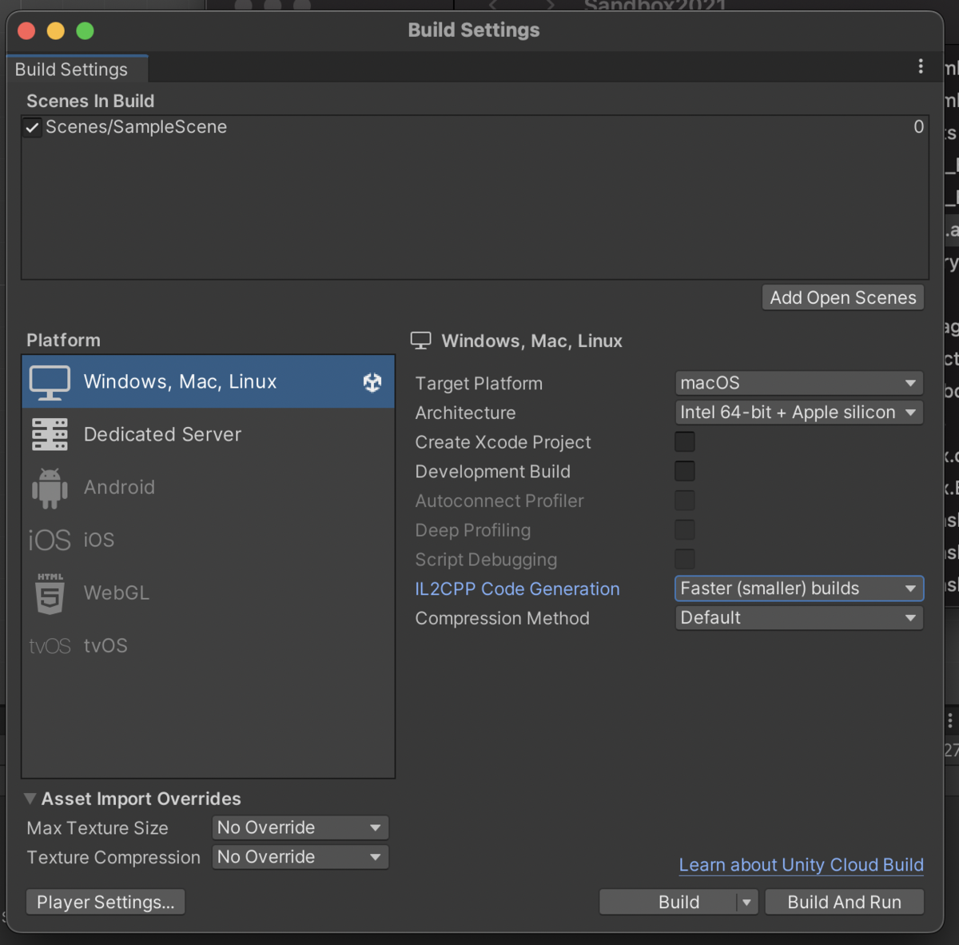
Task: Select the Scenes/SampleScene list entry
Action: (136, 127)
